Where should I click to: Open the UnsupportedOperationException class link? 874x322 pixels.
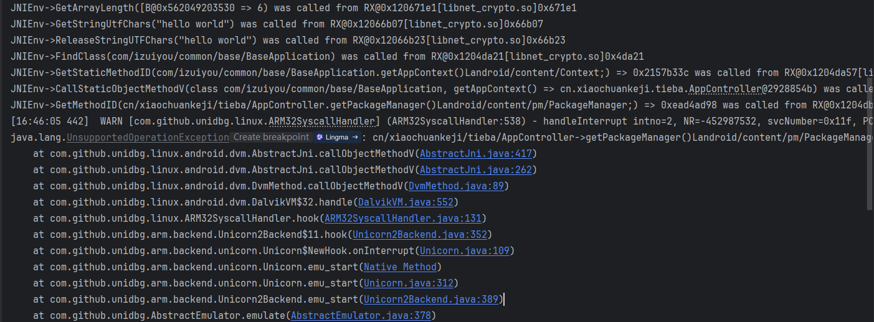[x=148, y=137]
